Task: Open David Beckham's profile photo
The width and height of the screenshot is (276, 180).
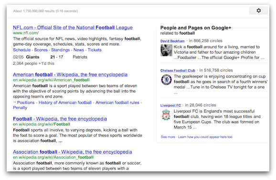Action: pyautogui.click(x=166, y=50)
